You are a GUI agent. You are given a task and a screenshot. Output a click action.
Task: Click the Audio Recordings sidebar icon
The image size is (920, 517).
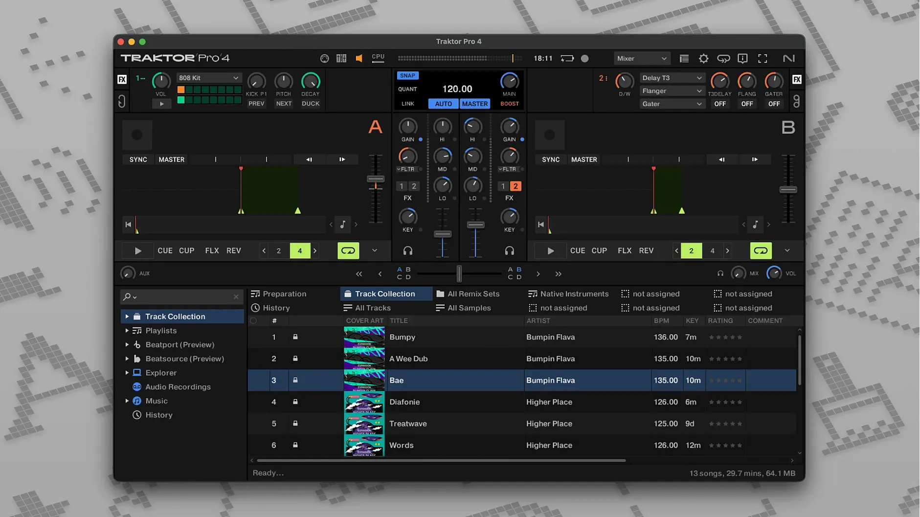pos(137,387)
